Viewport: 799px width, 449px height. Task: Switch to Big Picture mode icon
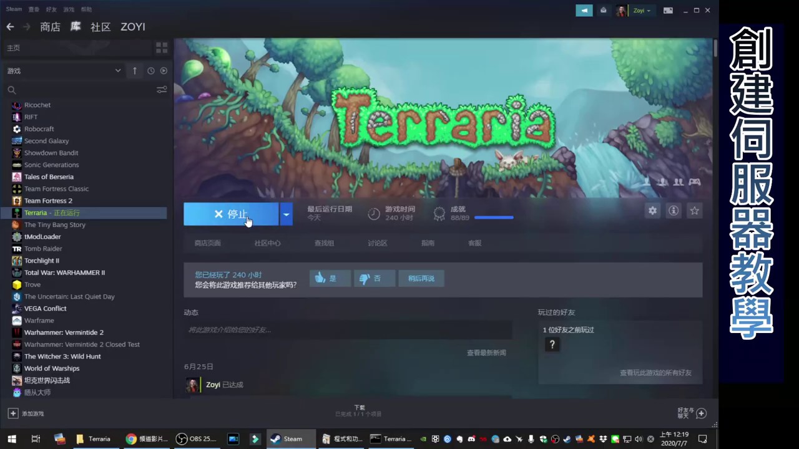coord(668,11)
